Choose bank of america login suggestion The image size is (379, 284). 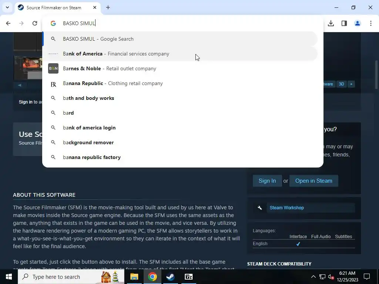180,128
